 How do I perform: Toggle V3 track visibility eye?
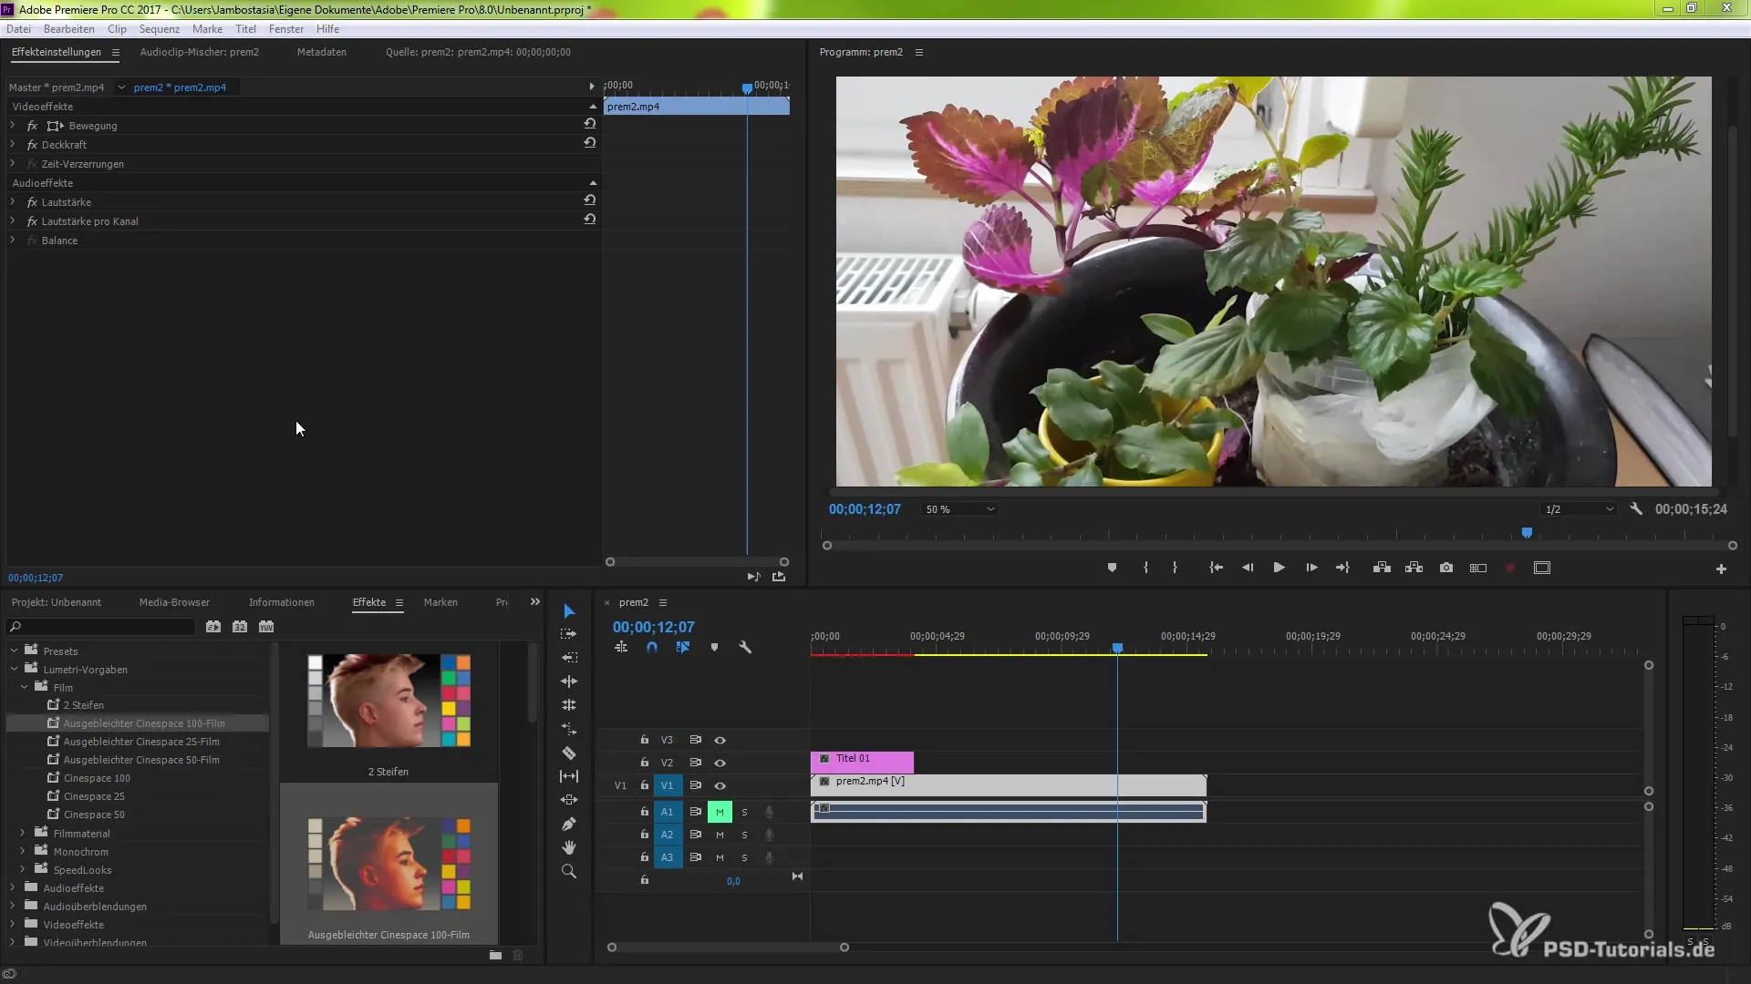(x=720, y=741)
